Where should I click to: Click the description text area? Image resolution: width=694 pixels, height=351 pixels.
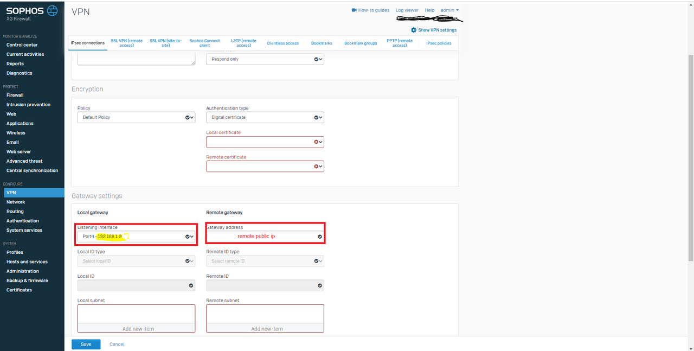coord(136,59)
